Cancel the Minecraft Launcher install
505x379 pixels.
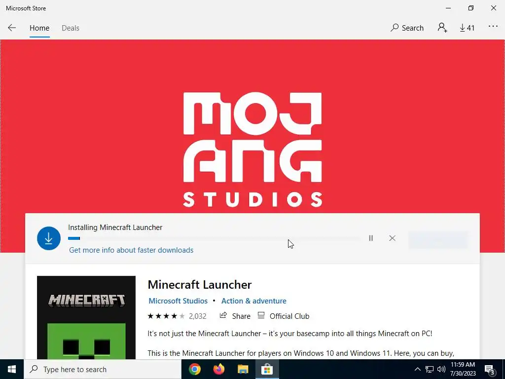[392, 238]
